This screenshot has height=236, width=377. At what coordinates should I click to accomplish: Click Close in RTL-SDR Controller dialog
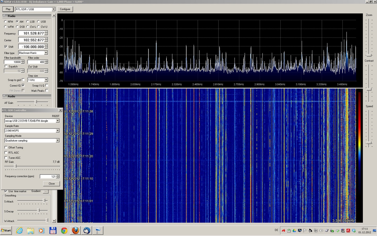click(52, 184)
